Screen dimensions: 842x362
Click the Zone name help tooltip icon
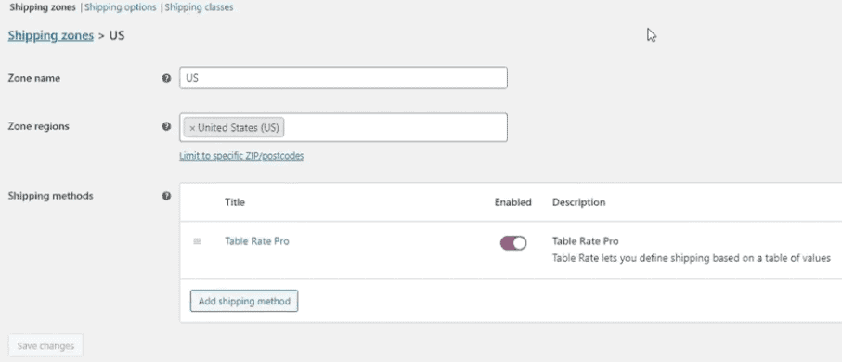[166, 78]
